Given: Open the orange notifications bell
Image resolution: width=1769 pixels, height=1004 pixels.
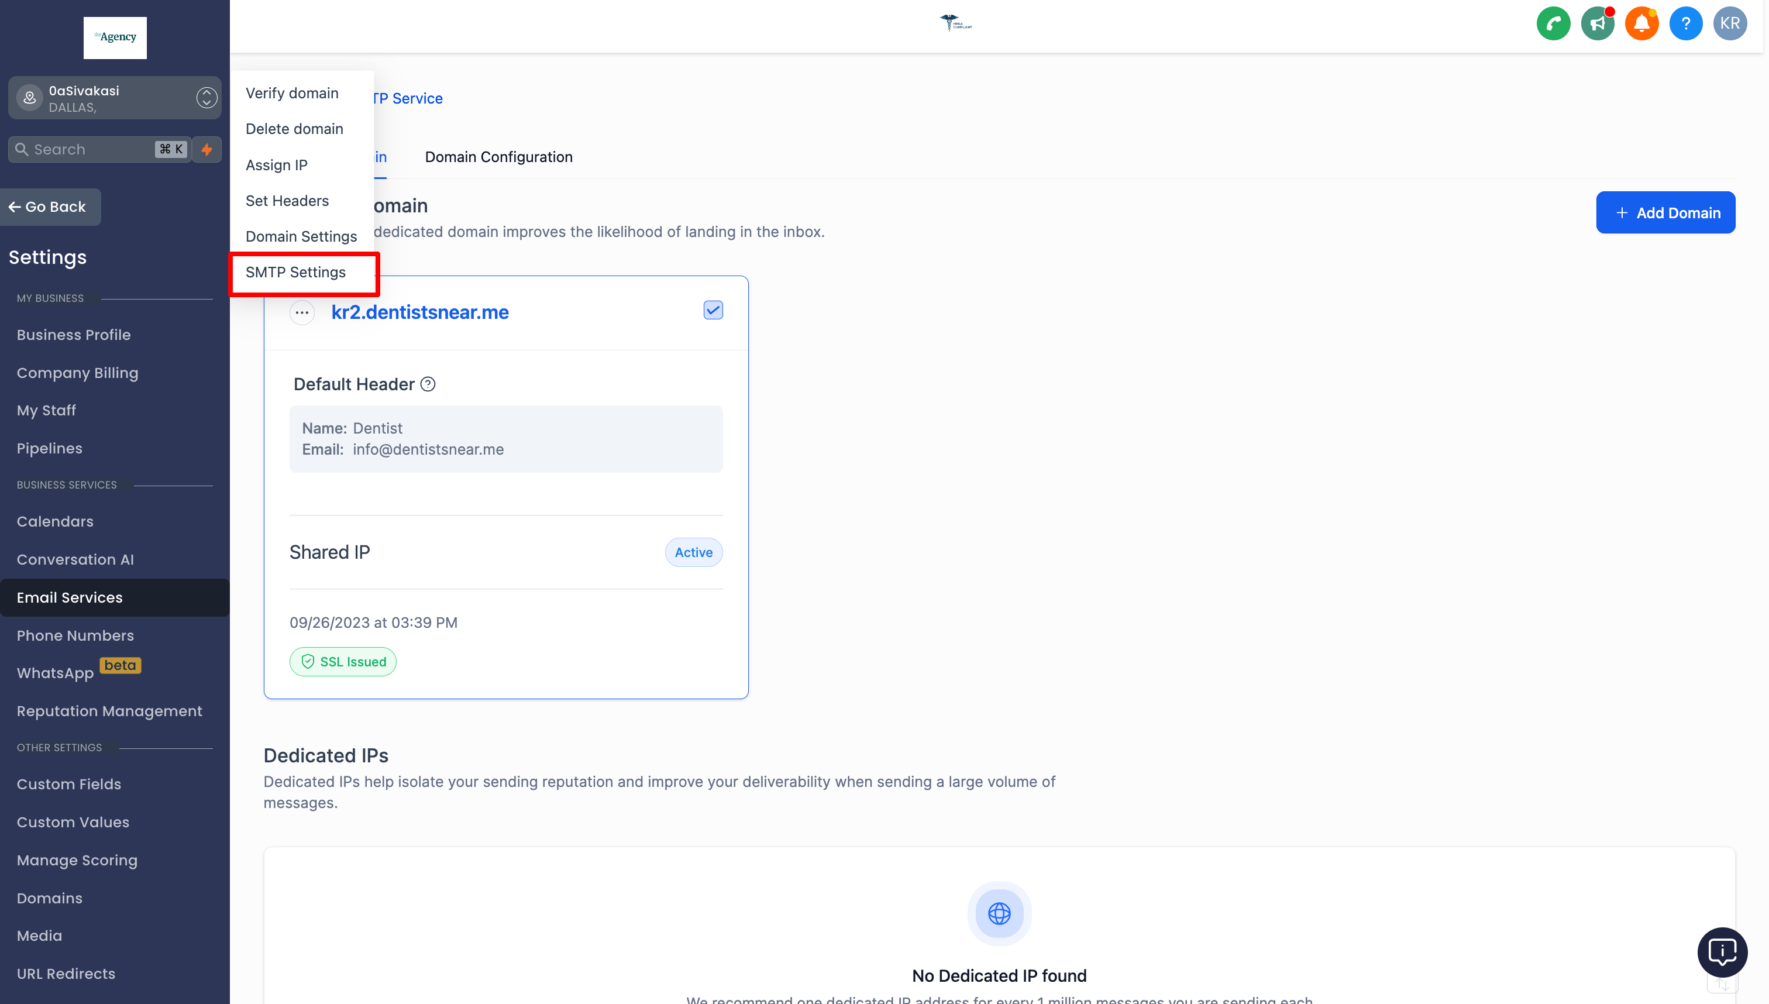Looking at the screenshot, I should coord(1641,23).
